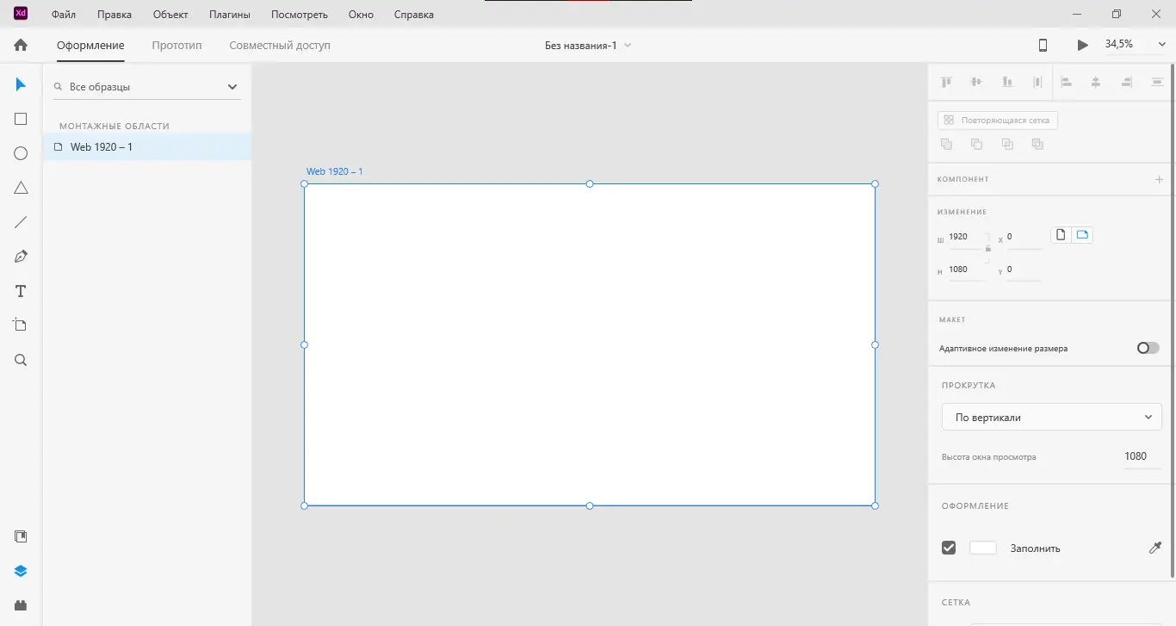The width and height of the screenshot is (1176, 626).
Task: Apply the Intersect boolean operation
Action: 1007,144
